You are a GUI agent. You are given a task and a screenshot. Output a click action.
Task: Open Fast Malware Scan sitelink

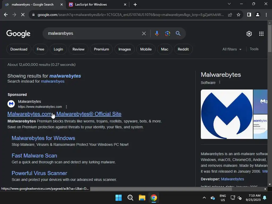[x=34, y=156]
